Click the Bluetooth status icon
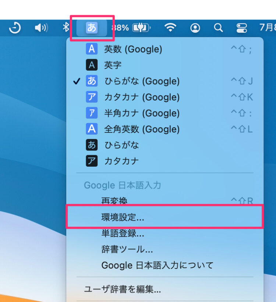The width and height of the screenshot is (276, 302). click(66, 28)
